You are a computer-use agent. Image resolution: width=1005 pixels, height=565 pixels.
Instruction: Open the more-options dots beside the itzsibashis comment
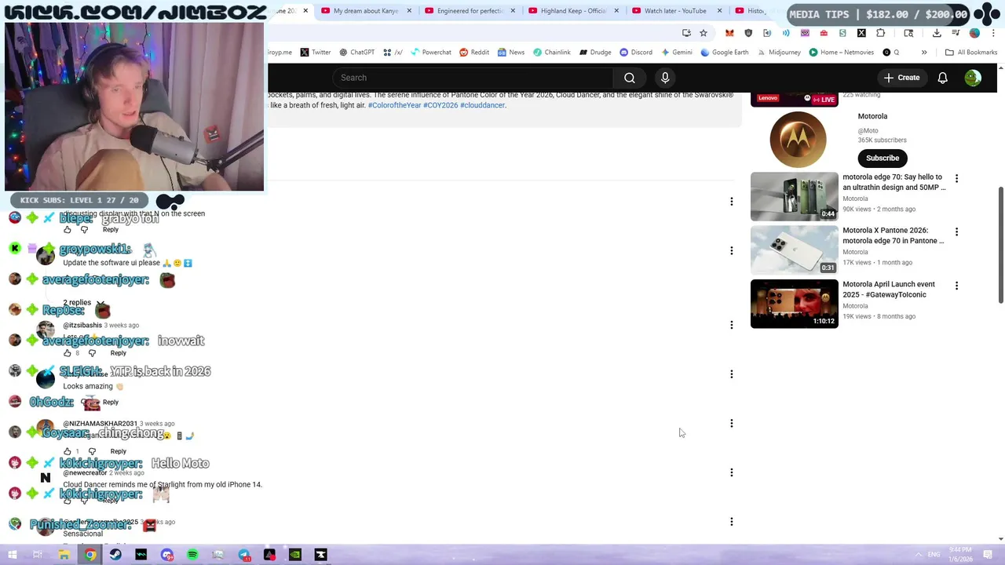pyautogui.click(x=731, y=325)
